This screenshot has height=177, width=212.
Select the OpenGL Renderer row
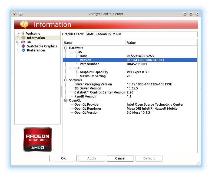(x=130, y=108)
